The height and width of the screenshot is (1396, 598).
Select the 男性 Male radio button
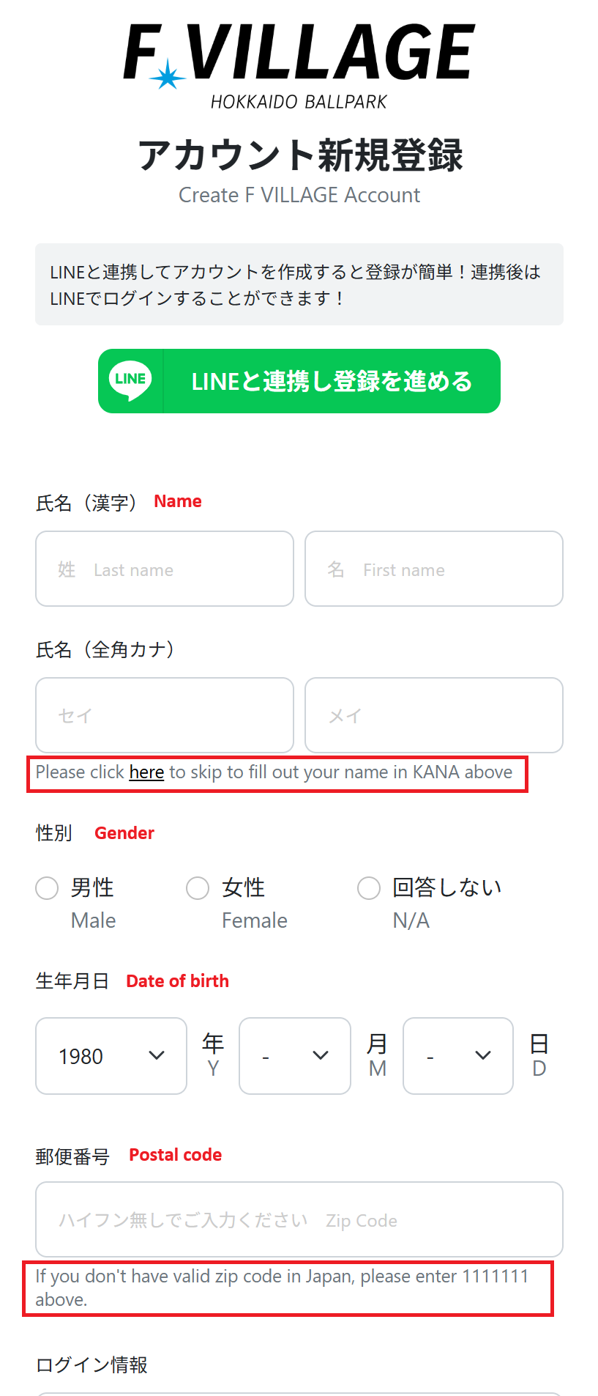pyautogui.click(x=47, y=888)
